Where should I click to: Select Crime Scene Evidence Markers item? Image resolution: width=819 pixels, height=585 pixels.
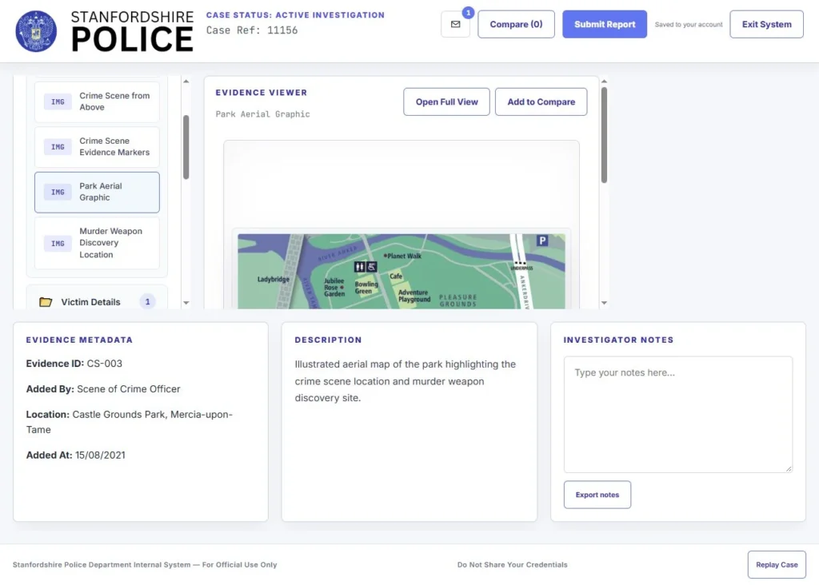97,146
